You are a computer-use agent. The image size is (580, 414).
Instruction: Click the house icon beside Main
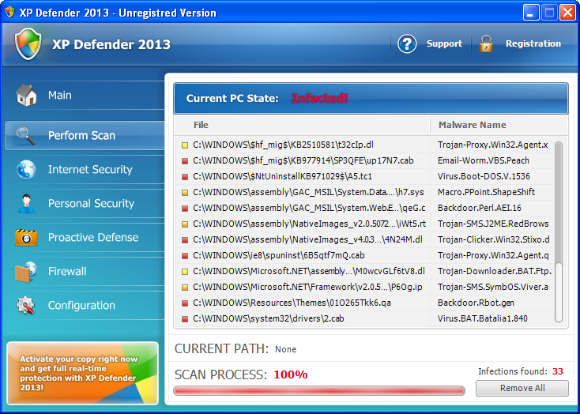[26, 96]
